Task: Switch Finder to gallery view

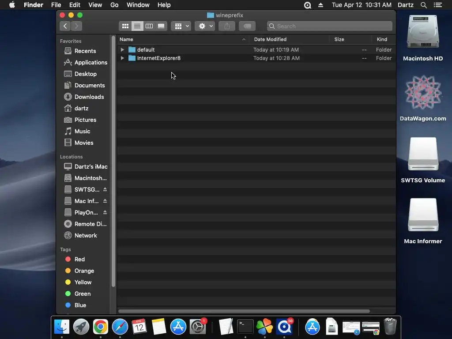Action: point(161,26)
